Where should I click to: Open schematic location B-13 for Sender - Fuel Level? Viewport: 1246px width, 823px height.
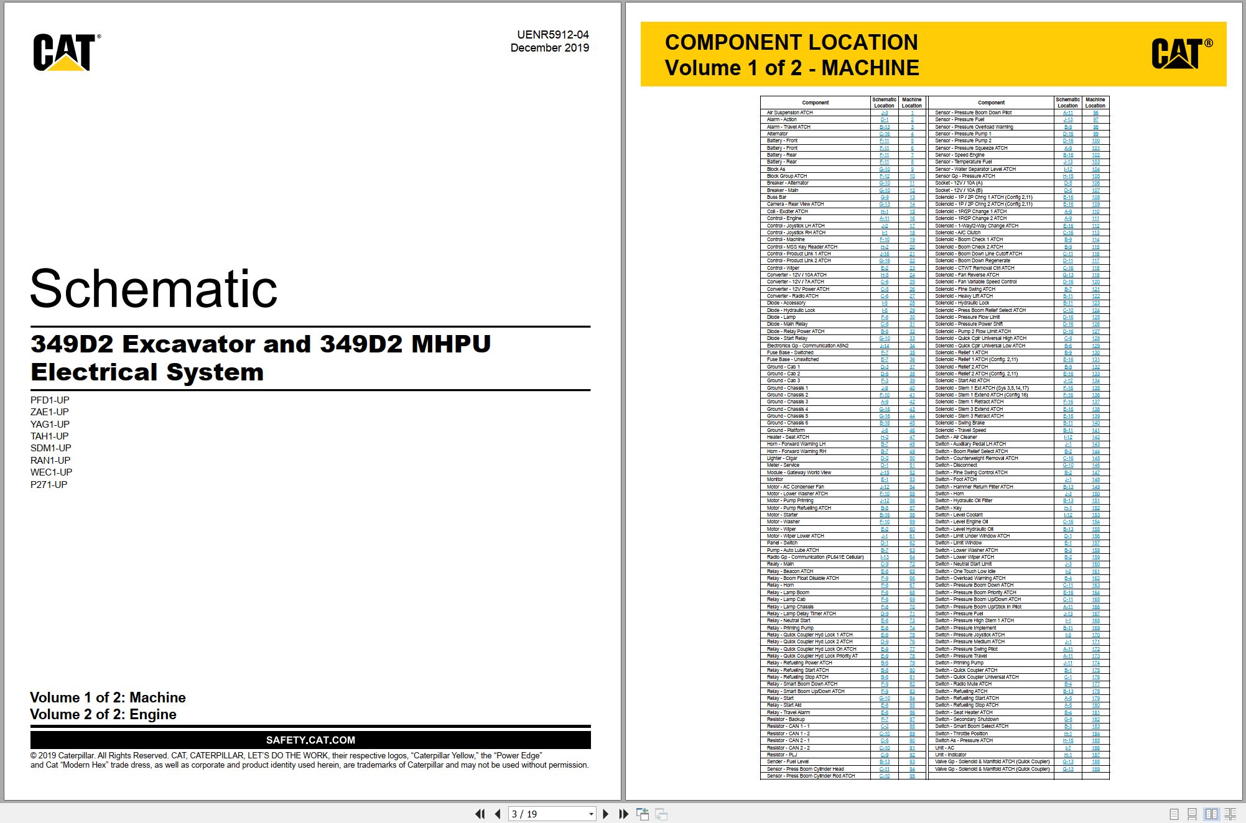[x=884, y=761]
